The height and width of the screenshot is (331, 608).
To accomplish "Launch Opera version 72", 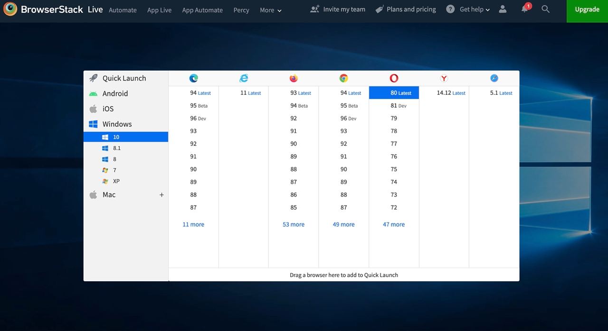I will [x=394, y=207].
